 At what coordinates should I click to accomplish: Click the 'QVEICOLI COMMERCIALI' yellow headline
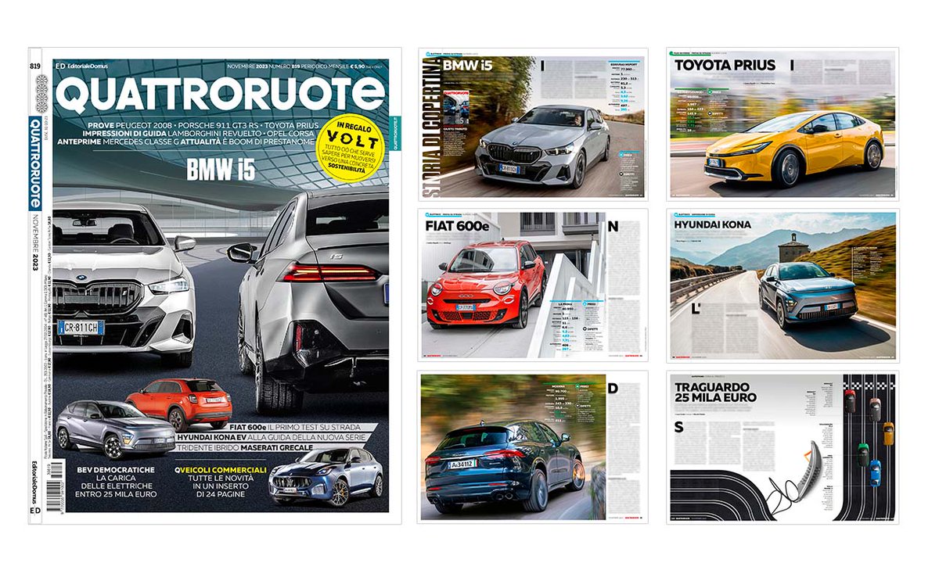coord(221,472)
